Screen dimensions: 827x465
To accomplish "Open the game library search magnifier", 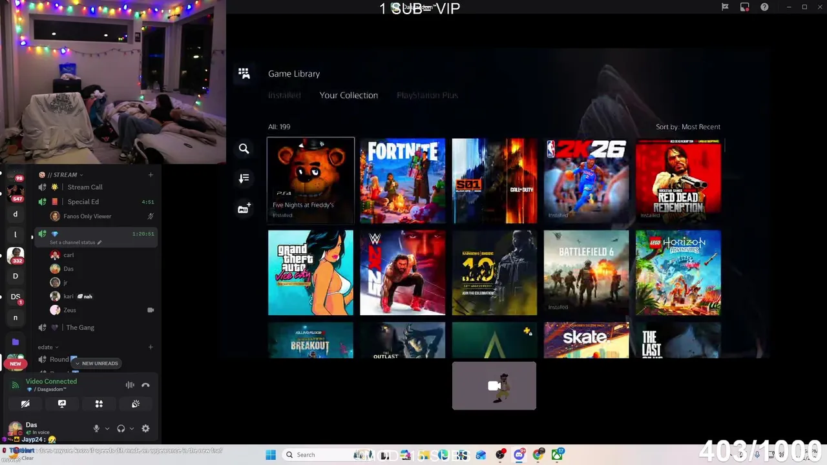I will pos(244,149).
